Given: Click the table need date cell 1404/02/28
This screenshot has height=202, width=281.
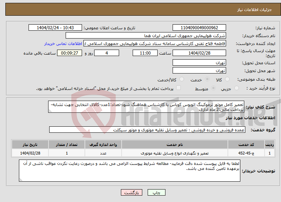Looking at the screenshot, I should click(x=30, y=153).
